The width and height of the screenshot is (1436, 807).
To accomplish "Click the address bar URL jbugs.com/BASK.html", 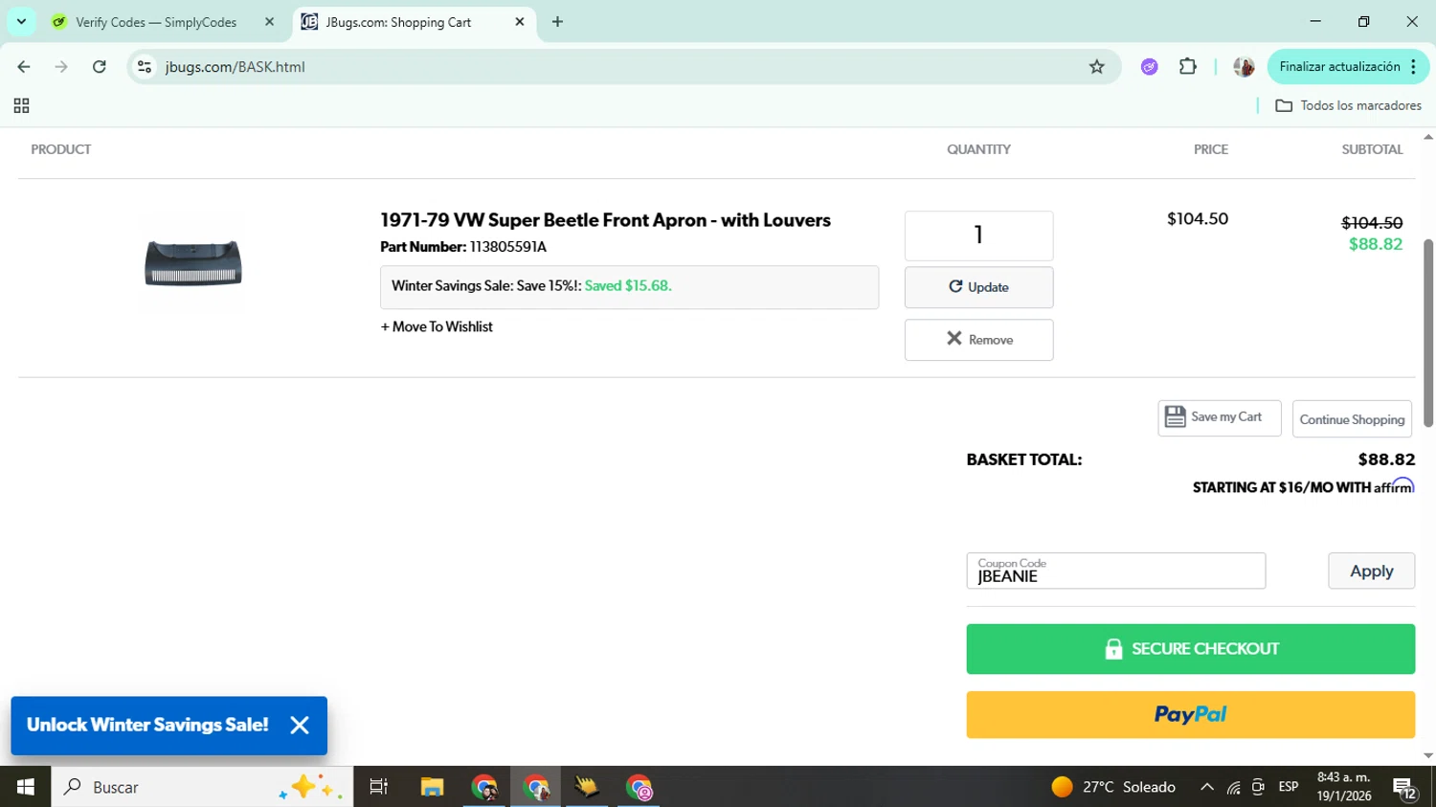I will pyautogui.click(x=236, y=67).
